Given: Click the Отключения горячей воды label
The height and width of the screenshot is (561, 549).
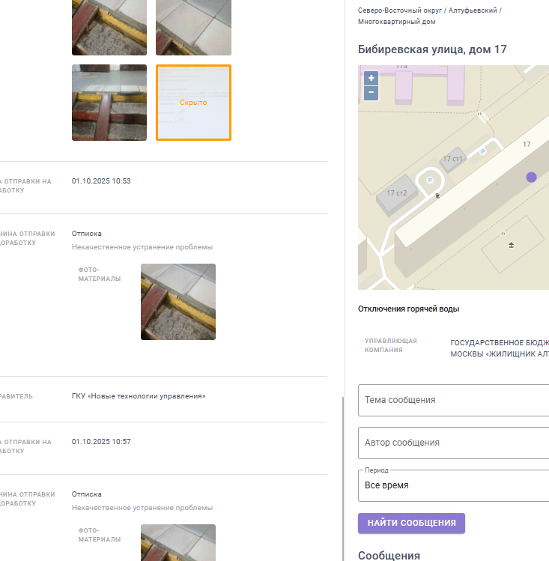Looking at the screenshot, I should coord(408,309).
